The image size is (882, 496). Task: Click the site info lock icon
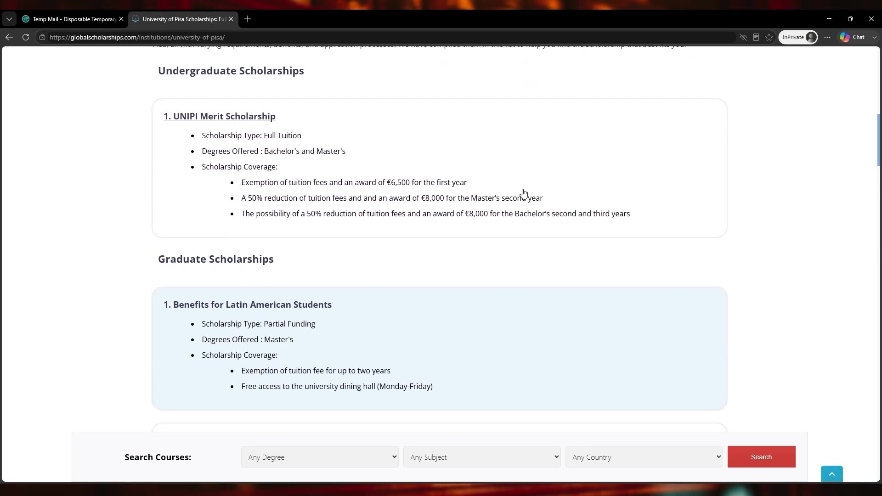pyautogui.click(x=42, y=37)
